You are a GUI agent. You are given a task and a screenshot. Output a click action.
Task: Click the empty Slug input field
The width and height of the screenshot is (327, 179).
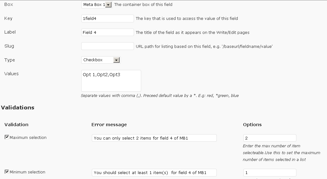pos(107,46)
